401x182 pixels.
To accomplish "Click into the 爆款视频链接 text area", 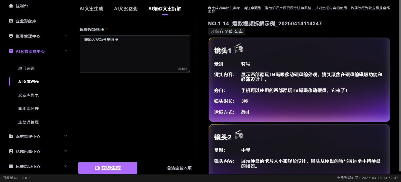I will coord(135,54).
